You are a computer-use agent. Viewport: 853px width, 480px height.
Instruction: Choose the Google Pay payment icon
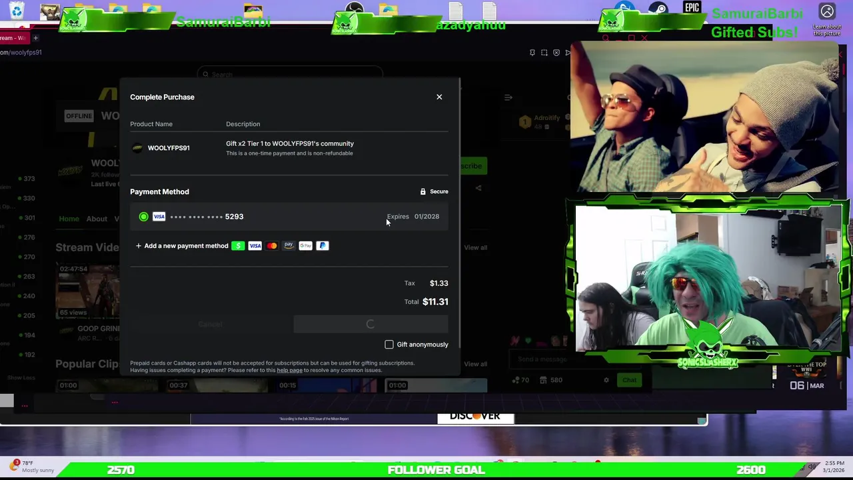[305, 246]
